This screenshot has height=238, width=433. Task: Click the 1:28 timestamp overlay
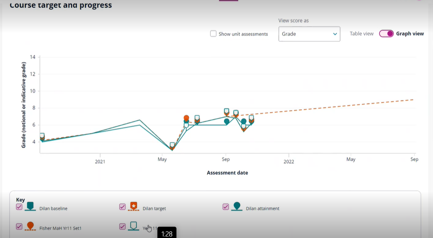click(167, 233)
